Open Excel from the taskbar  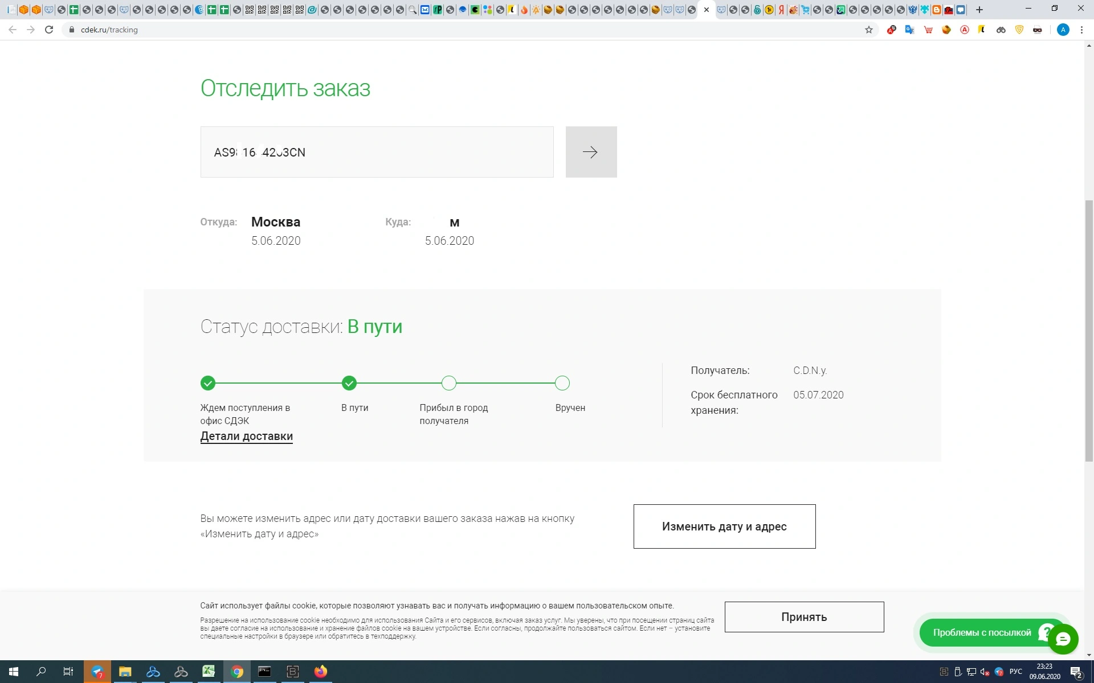tap(209, 672)
